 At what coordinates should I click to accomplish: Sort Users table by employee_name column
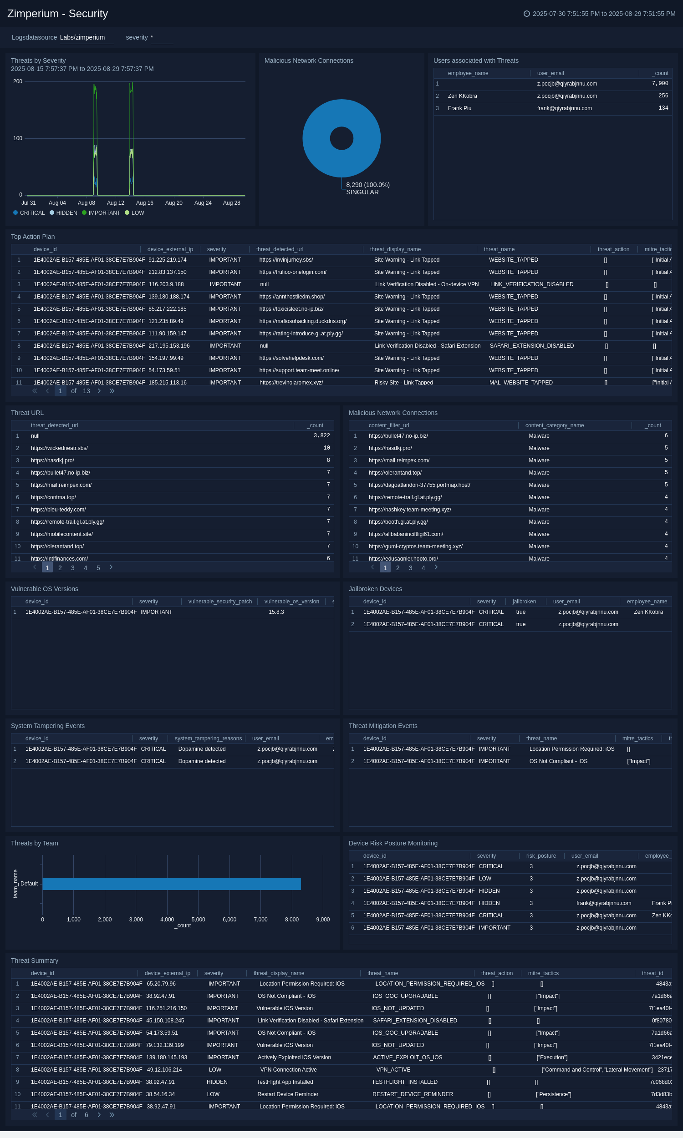[x=468, y=73]
